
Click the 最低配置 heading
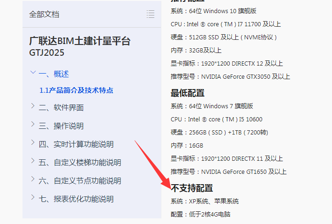point(188,93)
